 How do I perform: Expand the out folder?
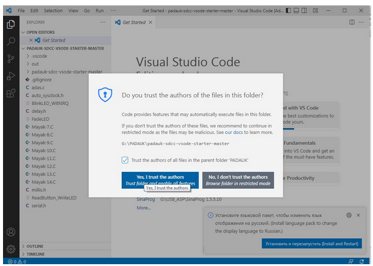[36, 63]
